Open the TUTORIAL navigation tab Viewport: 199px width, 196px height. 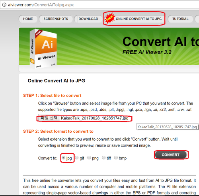(x=180, y=19)
